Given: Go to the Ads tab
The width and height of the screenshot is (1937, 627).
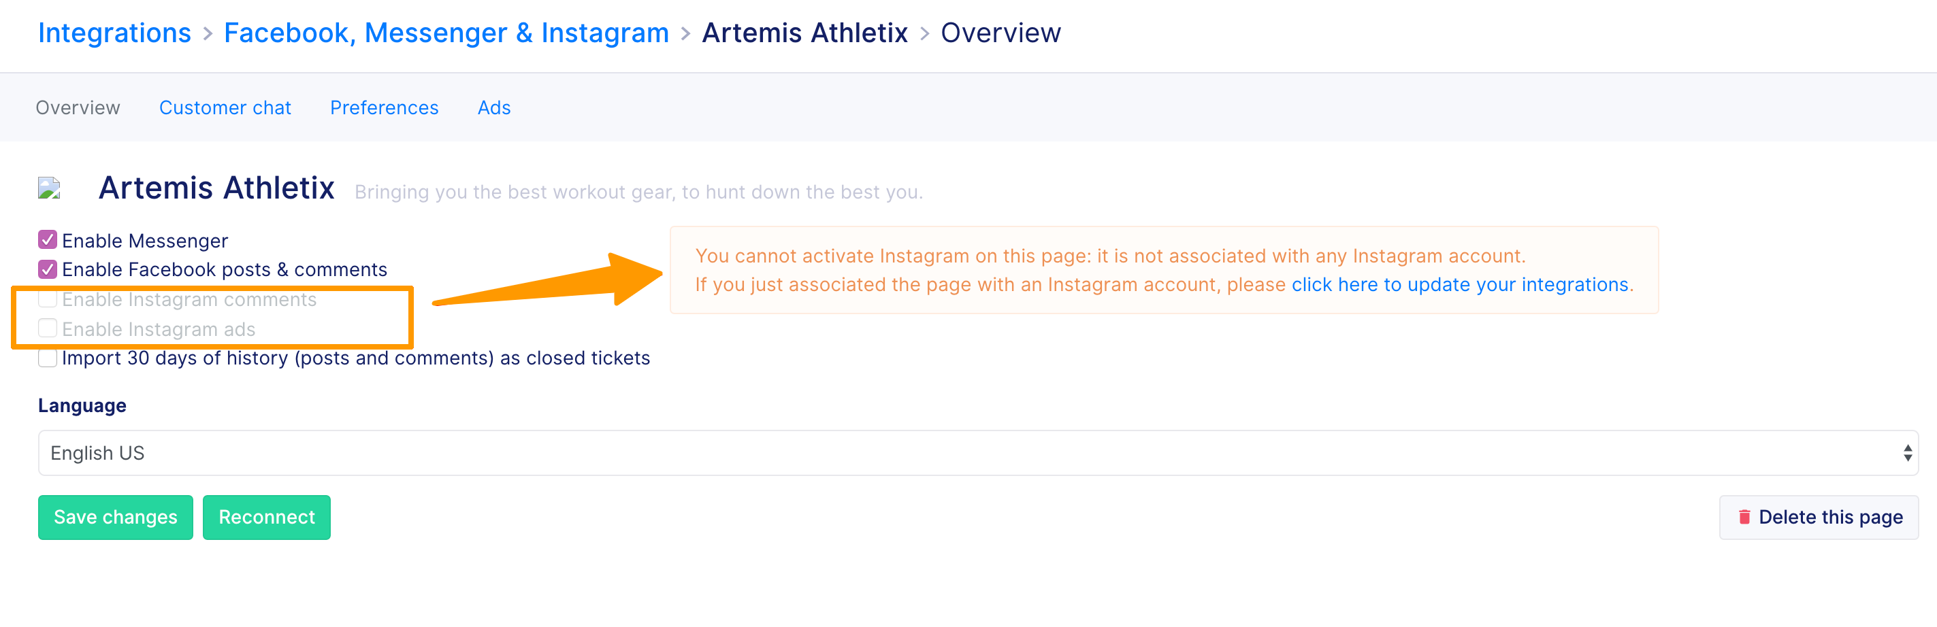Looking at the screenshot, I should coord(494,107).
